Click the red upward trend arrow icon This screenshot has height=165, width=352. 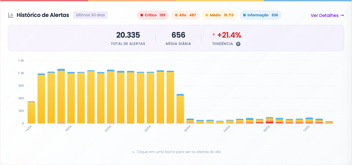point(214,35)
